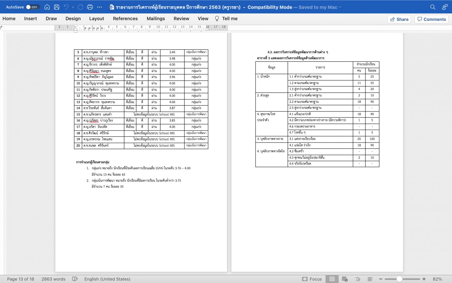The image size is (452, 283).
Task: Switch to Print Layout view icon
Action: coord(332,279)
